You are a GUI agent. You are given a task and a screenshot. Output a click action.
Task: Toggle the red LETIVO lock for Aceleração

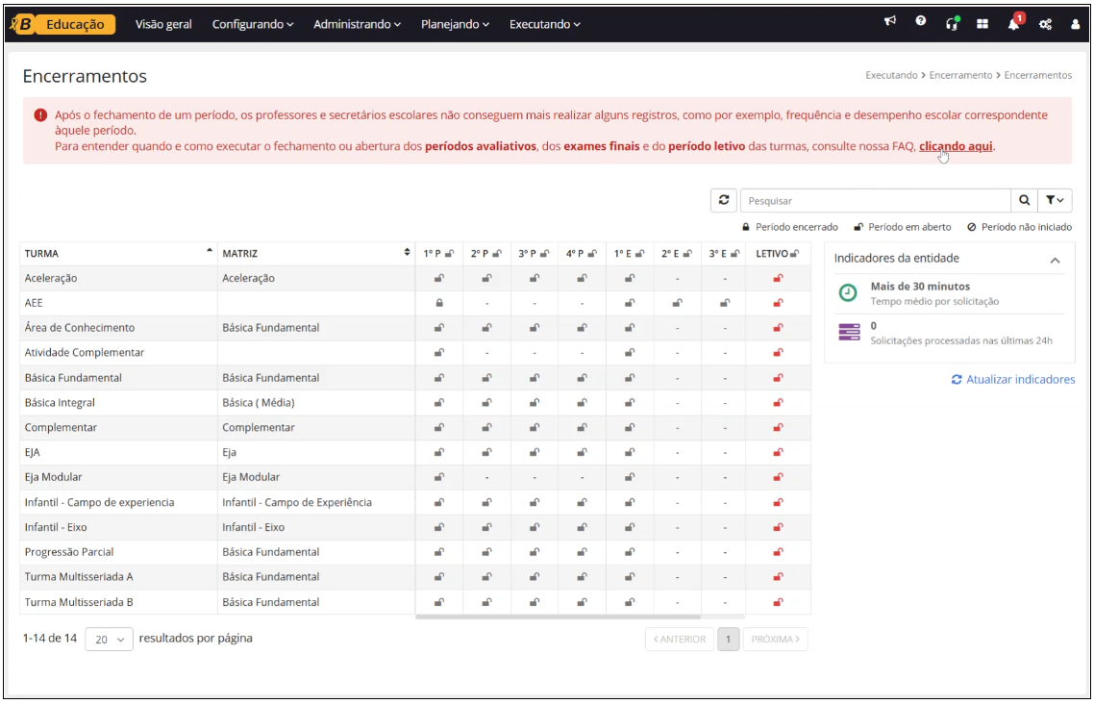tap(778, 278)
